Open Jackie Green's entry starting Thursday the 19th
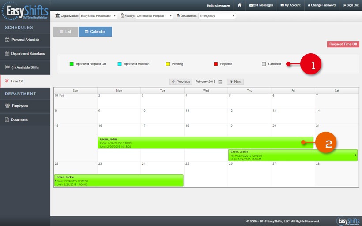The width and height of the screenshot is (362, 226). (x=293, y=155)
